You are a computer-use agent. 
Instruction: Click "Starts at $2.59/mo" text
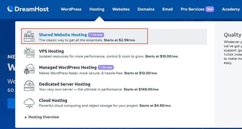coord(119,40)
